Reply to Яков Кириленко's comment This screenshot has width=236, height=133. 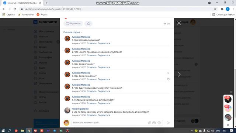click(x=91, y=115)
